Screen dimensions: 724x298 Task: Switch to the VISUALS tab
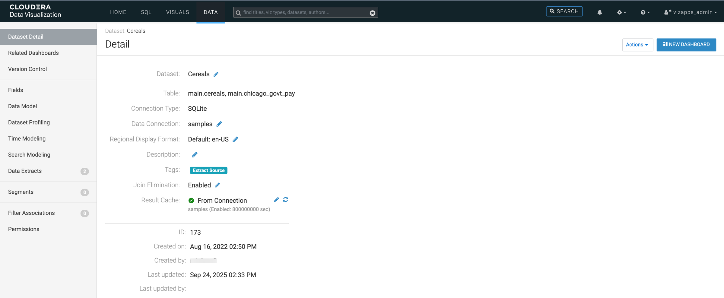pos(177,12)
